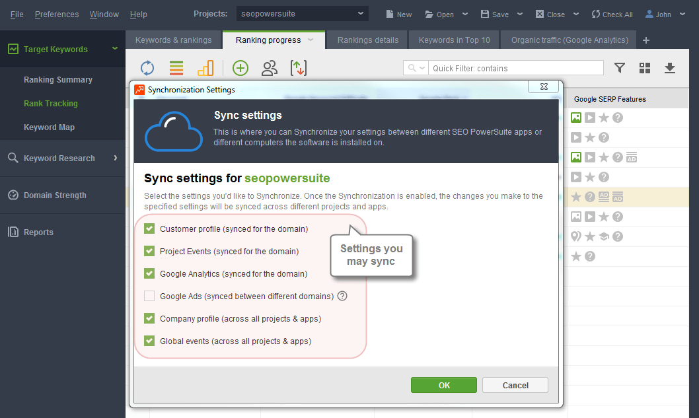Image resolution: width=699 pixels, height=418 pixels.
Task: Uncheck Company profile sync checkbox
Action: 149,318
